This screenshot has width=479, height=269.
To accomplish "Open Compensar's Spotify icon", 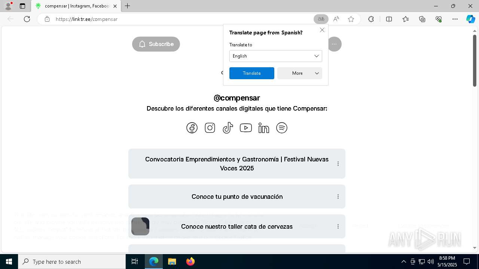I will click(282, 128).
